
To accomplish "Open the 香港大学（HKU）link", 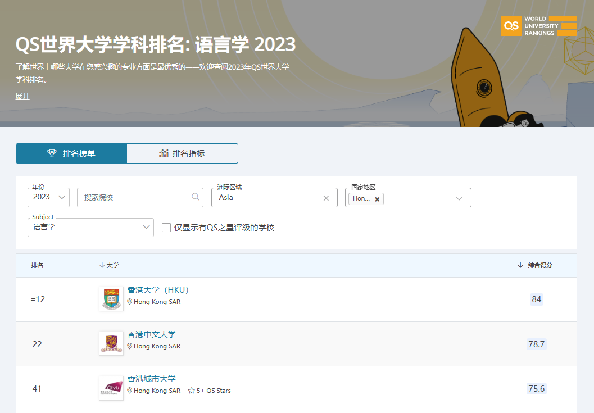I will 158,290.
